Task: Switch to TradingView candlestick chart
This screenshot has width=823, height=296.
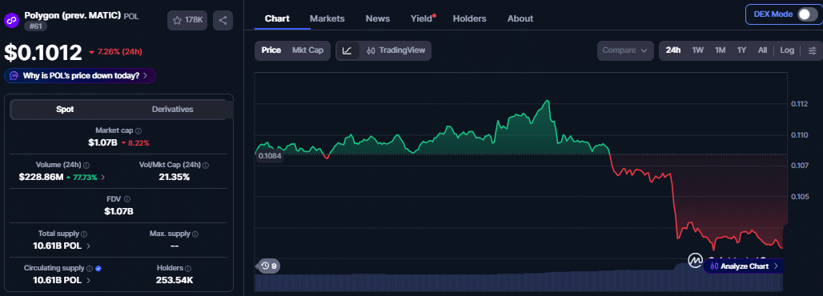Action: (x=396, y=50)
